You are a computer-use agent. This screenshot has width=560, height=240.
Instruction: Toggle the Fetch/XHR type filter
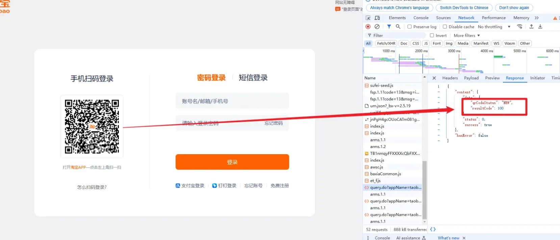(x=386, y=43)
